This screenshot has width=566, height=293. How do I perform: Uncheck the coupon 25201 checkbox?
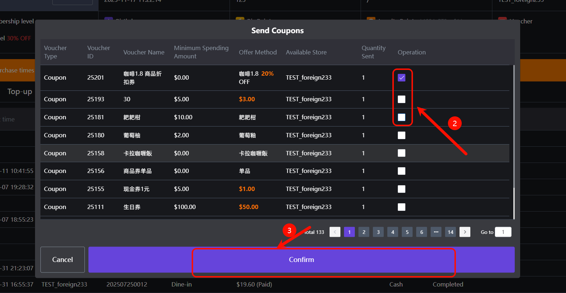point(401,78)
